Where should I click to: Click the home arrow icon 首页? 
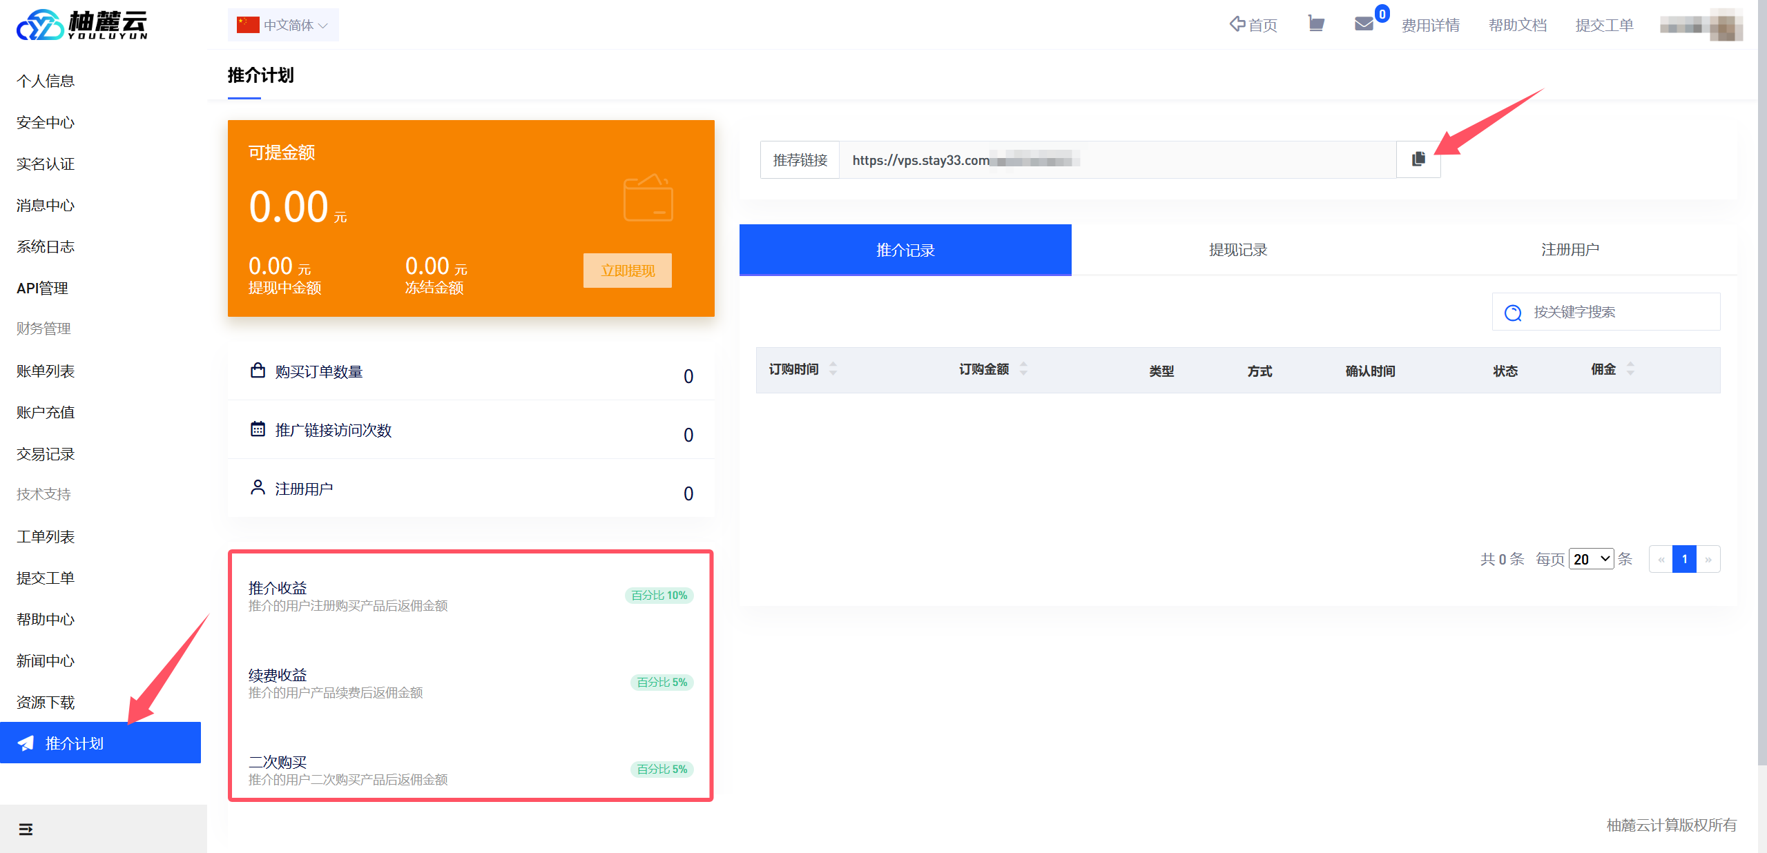[x=1253, y=25]
